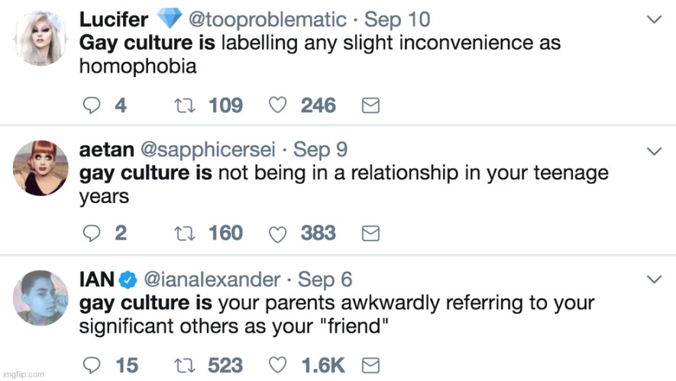Open the dropdown chevron on Lucifer's tweet
The image size is (676, 381).
[x=655, y=19]
